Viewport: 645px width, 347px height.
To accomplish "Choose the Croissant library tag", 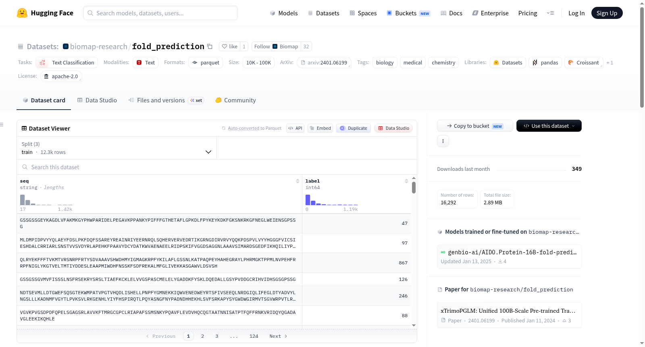I will 584,62.
